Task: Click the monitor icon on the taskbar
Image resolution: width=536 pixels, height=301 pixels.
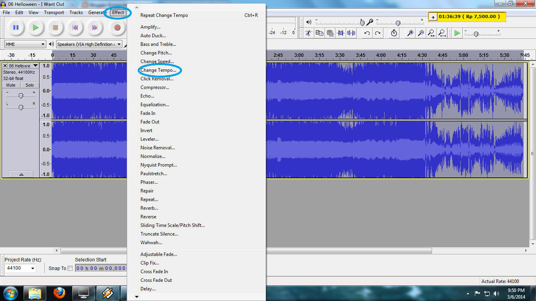Action: 84,293
